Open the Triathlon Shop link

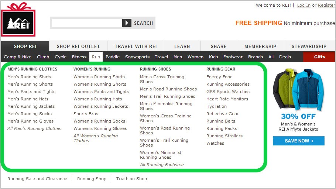pyautogui.click(x=131, y=179)
